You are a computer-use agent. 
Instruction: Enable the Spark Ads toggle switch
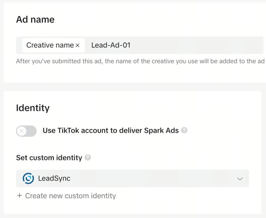(x=26, y=131)
